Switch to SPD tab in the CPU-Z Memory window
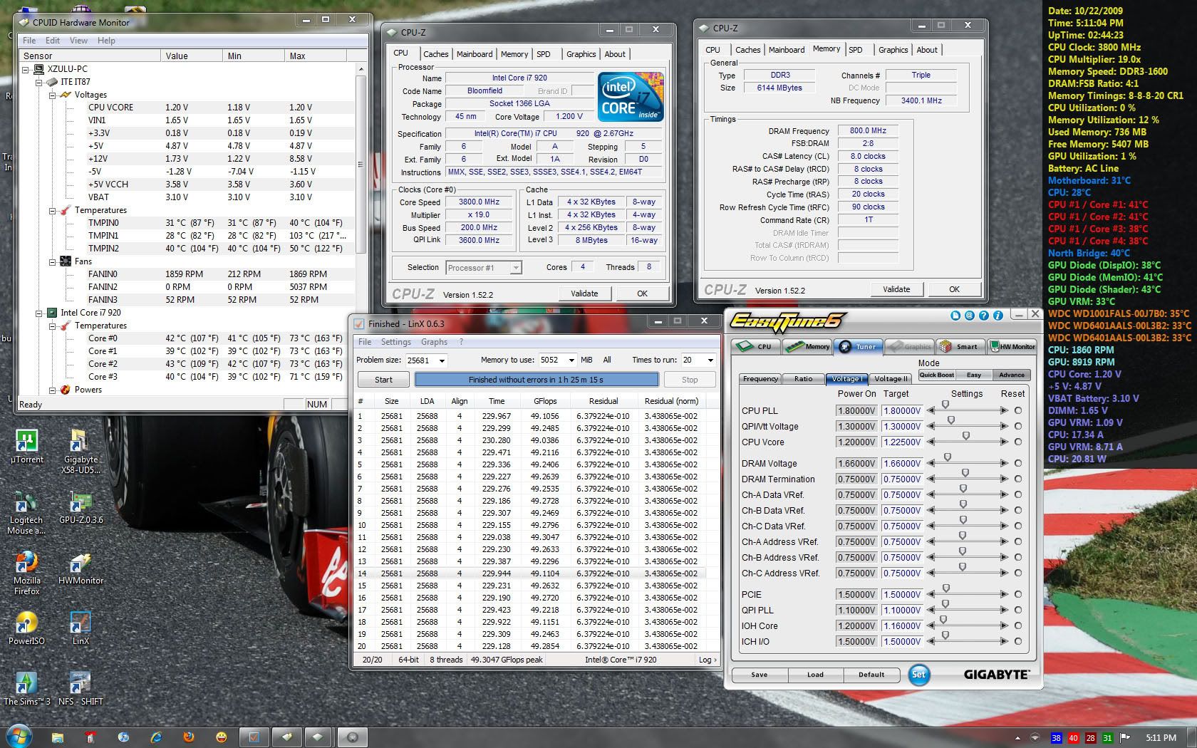This screenshot has height=748, width=1197. coord(856,50)
